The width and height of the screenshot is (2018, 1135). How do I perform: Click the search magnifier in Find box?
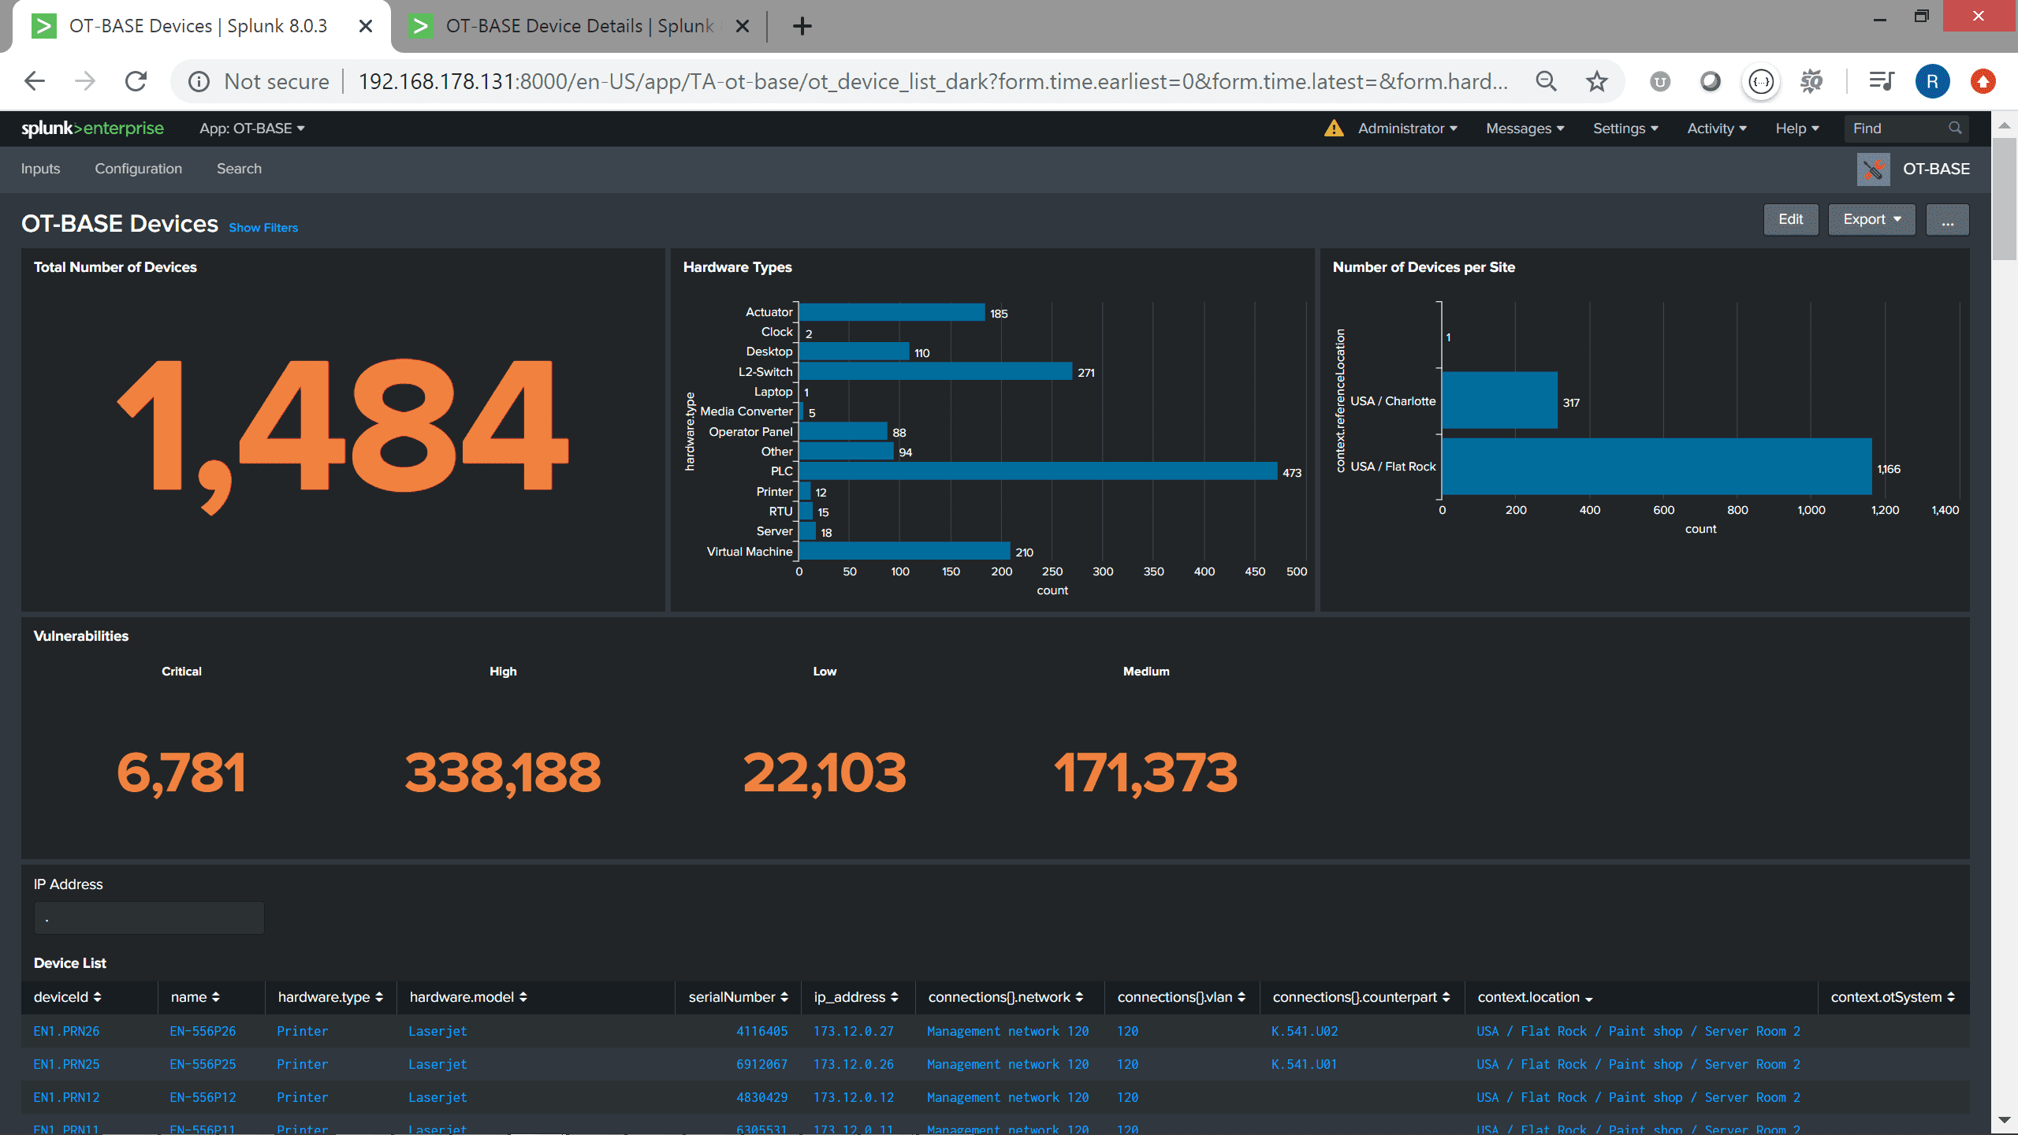1955,128
